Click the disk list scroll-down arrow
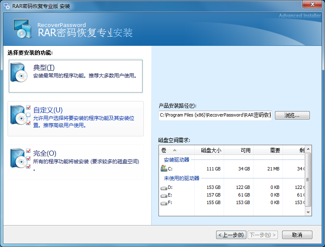Image resolution: width=325 pixels, height=247 pixels. tap(308, 212)
